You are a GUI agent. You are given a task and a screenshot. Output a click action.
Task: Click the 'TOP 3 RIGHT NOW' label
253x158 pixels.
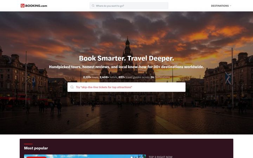(160, 157)
